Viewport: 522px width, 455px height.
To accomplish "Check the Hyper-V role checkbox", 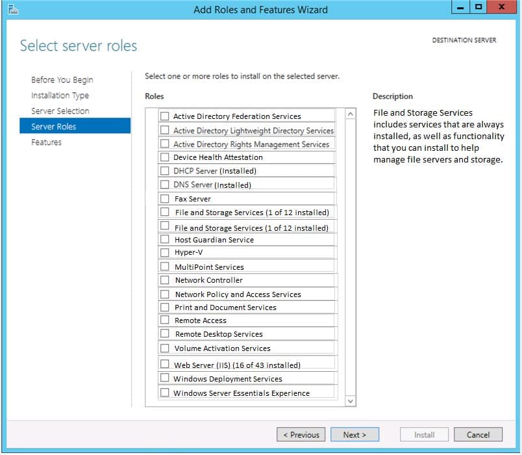I will click(x=164, y=252).
